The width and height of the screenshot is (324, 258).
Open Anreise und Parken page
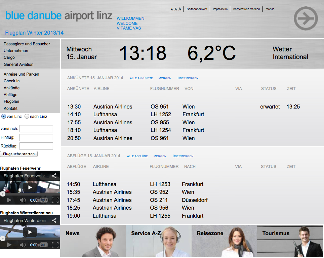tap(21, 74)
